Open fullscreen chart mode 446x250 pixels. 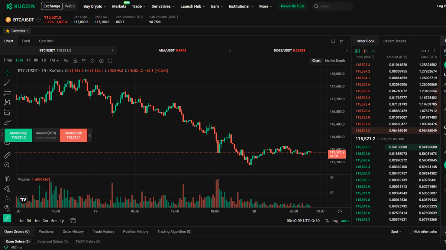[110, 61]
